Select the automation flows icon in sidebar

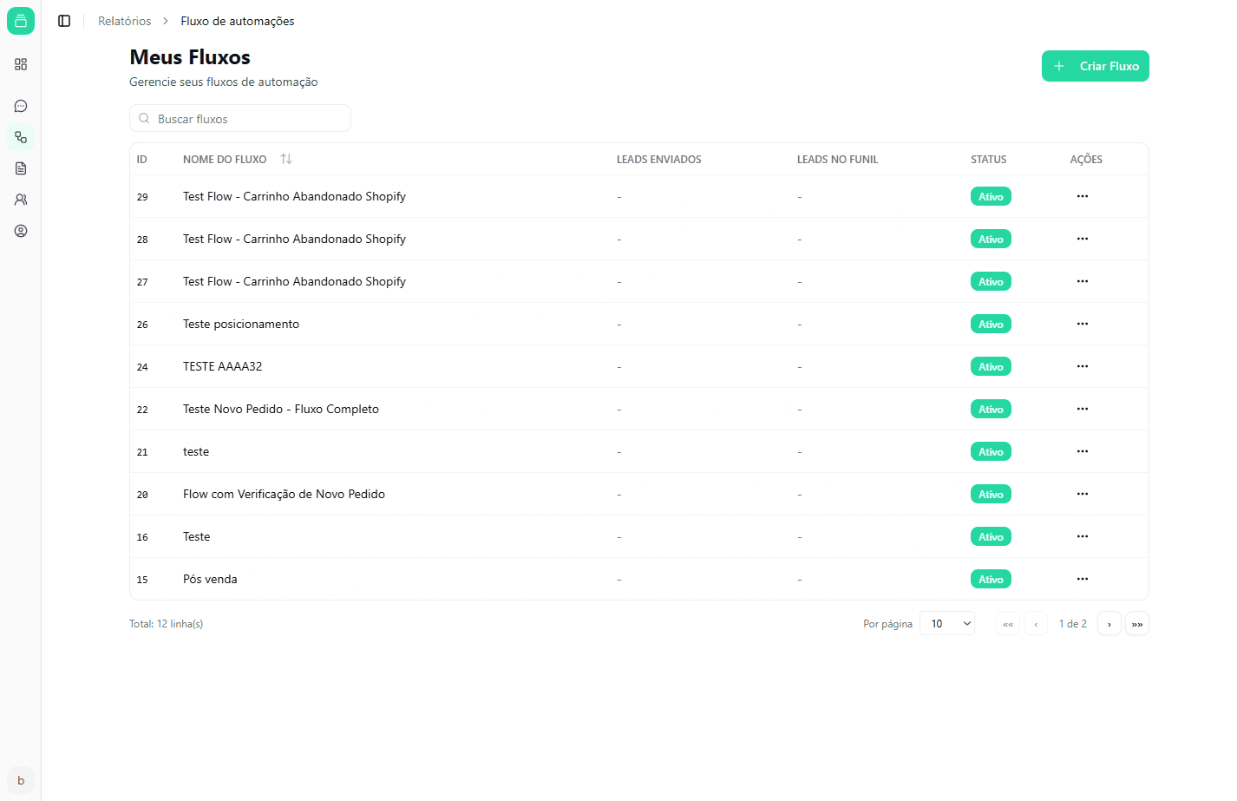[x=21, y=137]
